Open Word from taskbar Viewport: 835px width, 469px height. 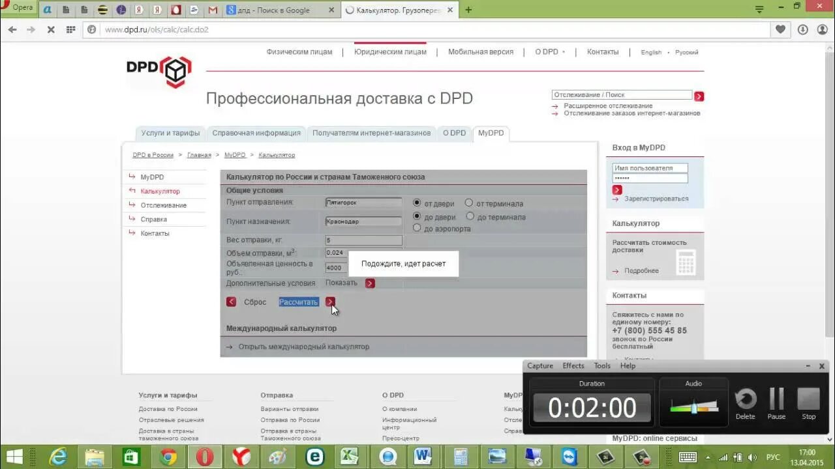(424, 456)
